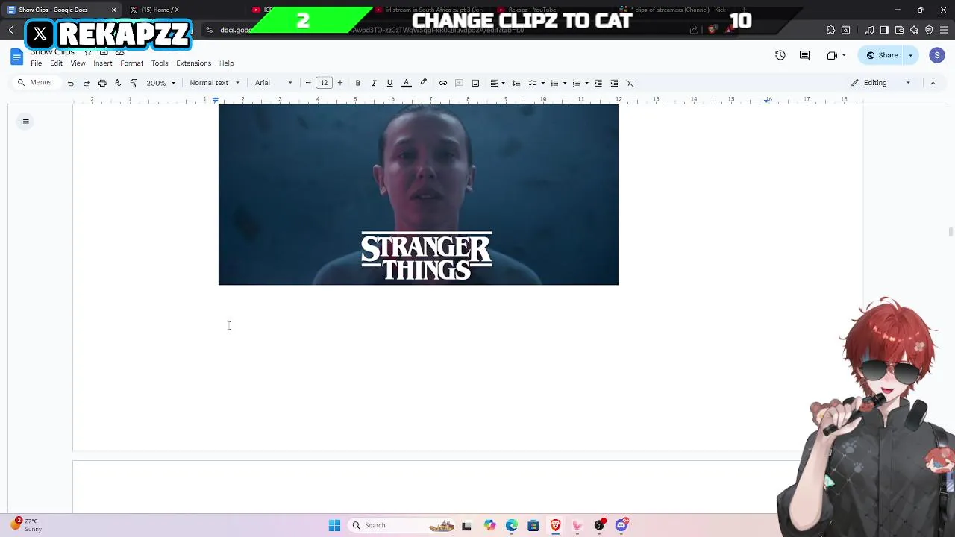This screenshot has width=955, height=537.
Task: Click the Undo arrow icon
Action: [x=71, y=83]
